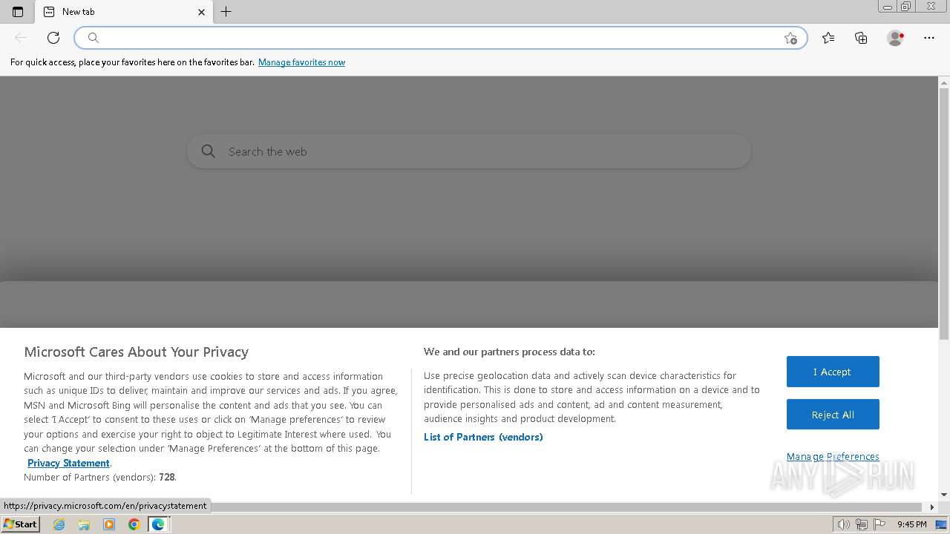Open the Windows Start menu
The width and height of the screenshot is (950, 534).
pyautogui.click(x=20, y=524)
